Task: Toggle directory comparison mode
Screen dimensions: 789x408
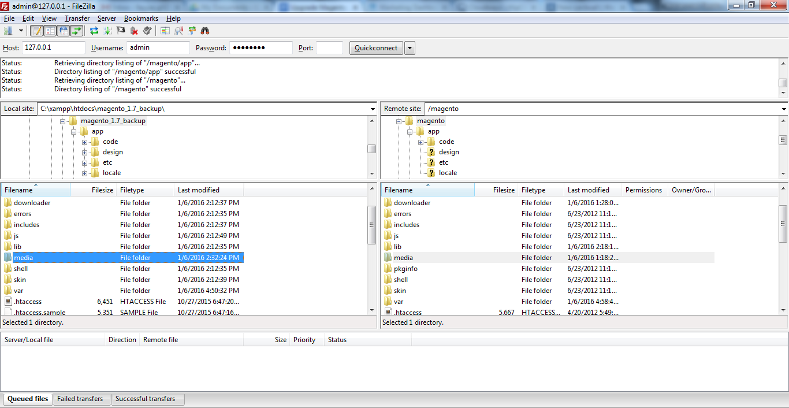Action: click(x=178, y=31)
